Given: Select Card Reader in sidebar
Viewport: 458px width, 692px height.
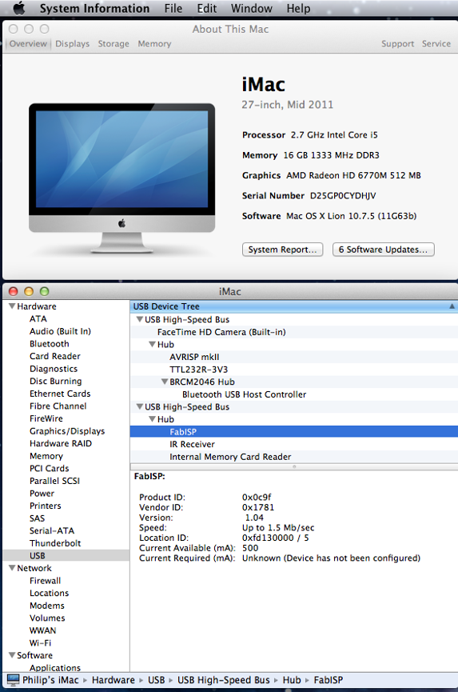Looking at the screenshot, I should pos(55,356).
